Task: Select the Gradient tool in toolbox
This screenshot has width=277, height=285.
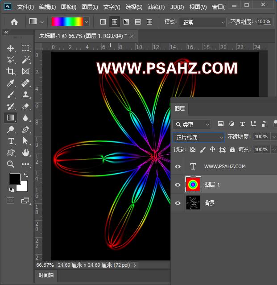Action: (11, 118)
